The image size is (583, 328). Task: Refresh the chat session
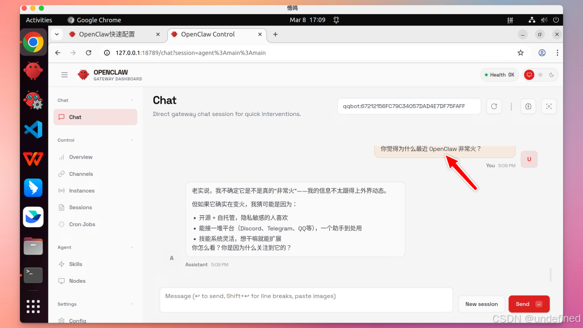tap(494, 106)
